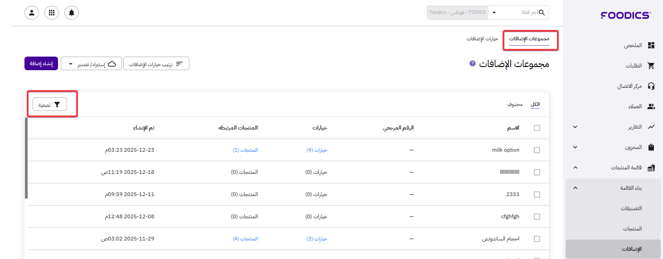The image size is (663, 259).
Task: Click the notifications bell icon
Action: tap(72, 13)
